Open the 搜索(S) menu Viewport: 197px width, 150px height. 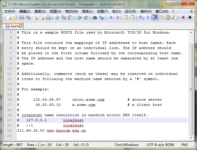coord(40,11)
